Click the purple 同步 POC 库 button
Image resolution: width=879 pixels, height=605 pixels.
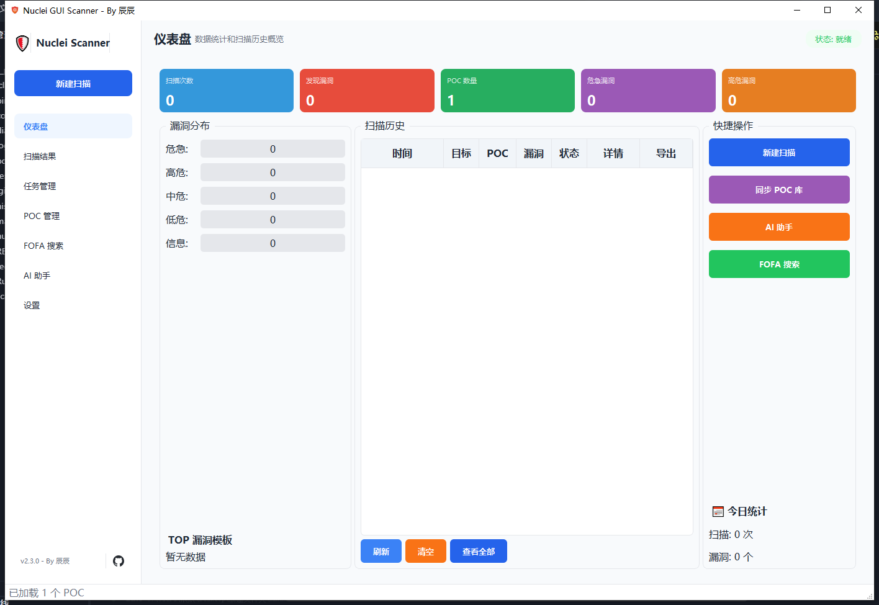[779, 189]
